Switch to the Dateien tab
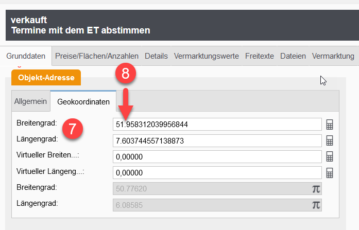Image resolution: width=359 pixels, height=230 pixels. pyautogui.click(x=293, y=56)
